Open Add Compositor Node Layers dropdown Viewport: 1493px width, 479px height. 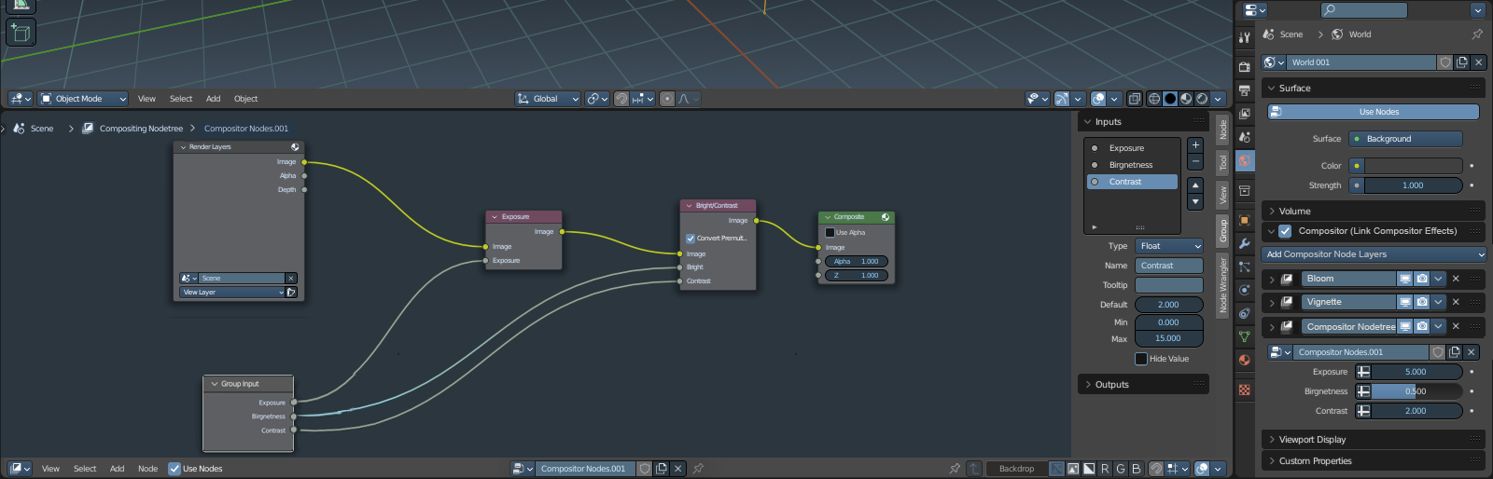tap(1374, 254)
